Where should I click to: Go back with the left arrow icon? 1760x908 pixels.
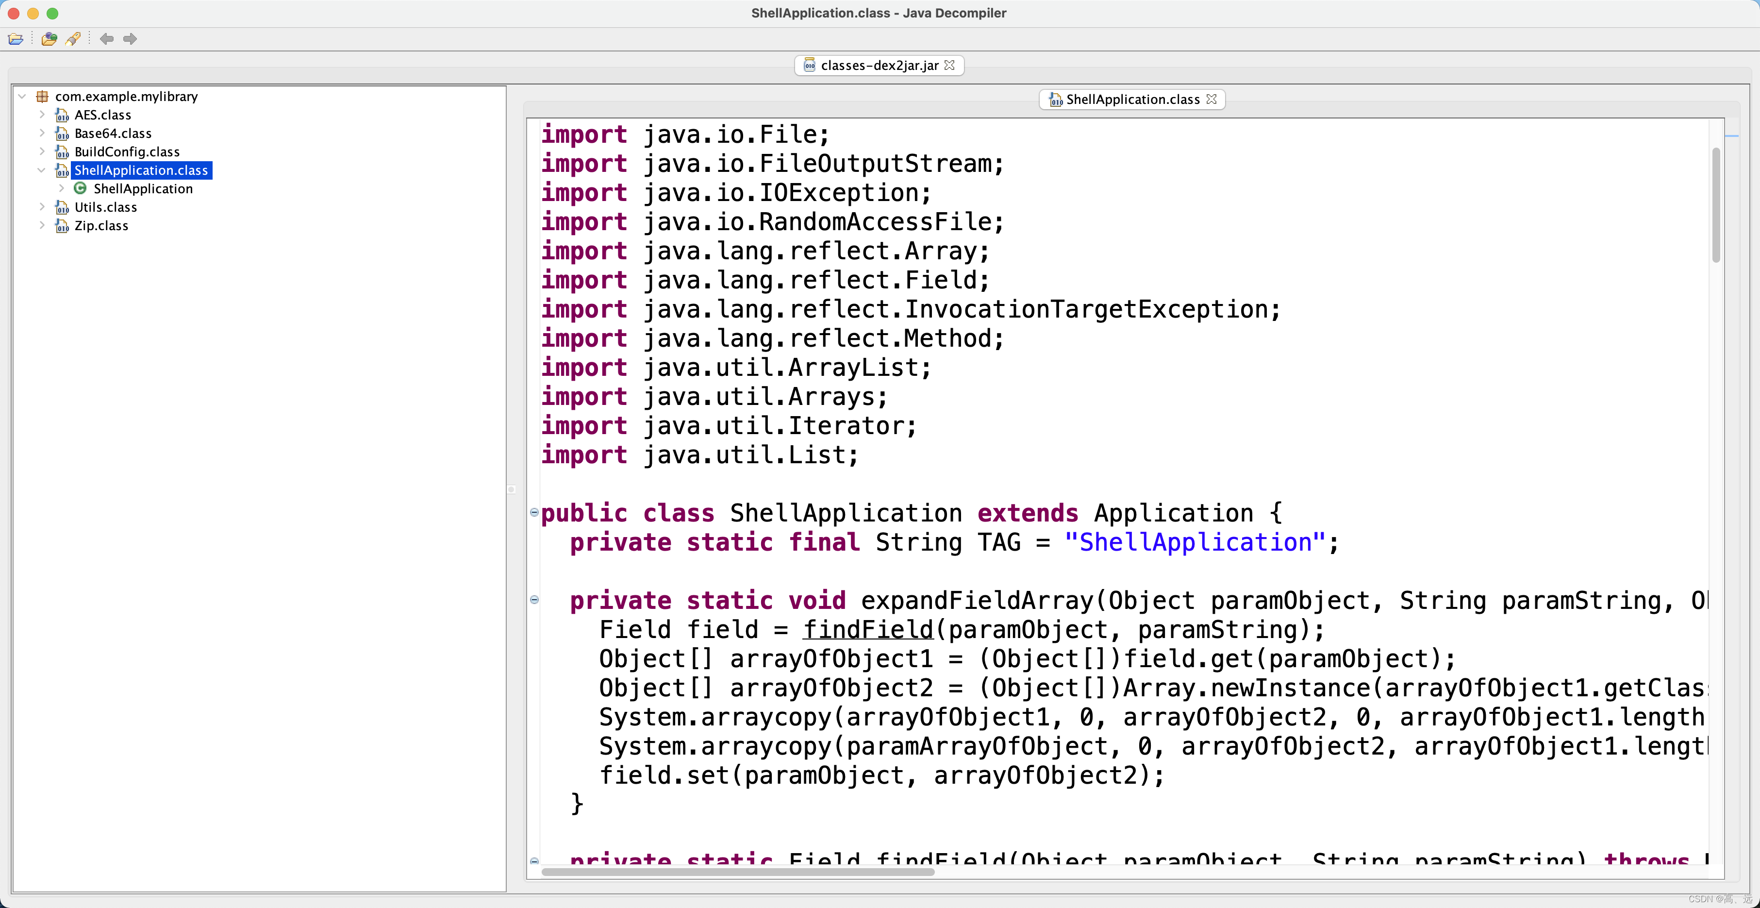tap(107, 39)
